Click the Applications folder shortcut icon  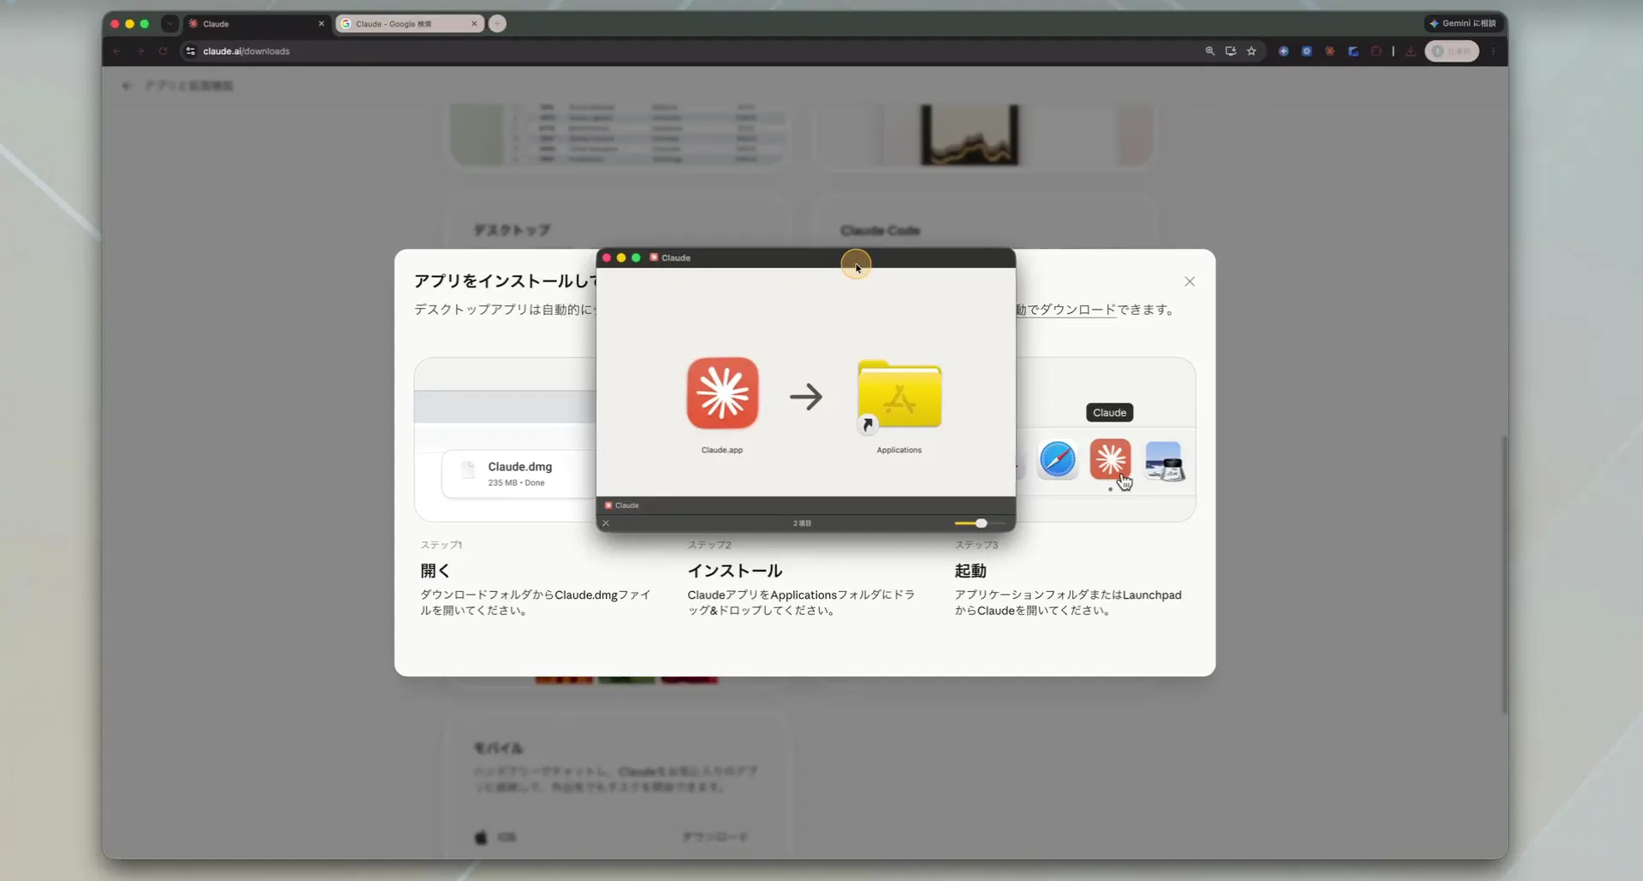pyautogui.click(x=899, y=394)
